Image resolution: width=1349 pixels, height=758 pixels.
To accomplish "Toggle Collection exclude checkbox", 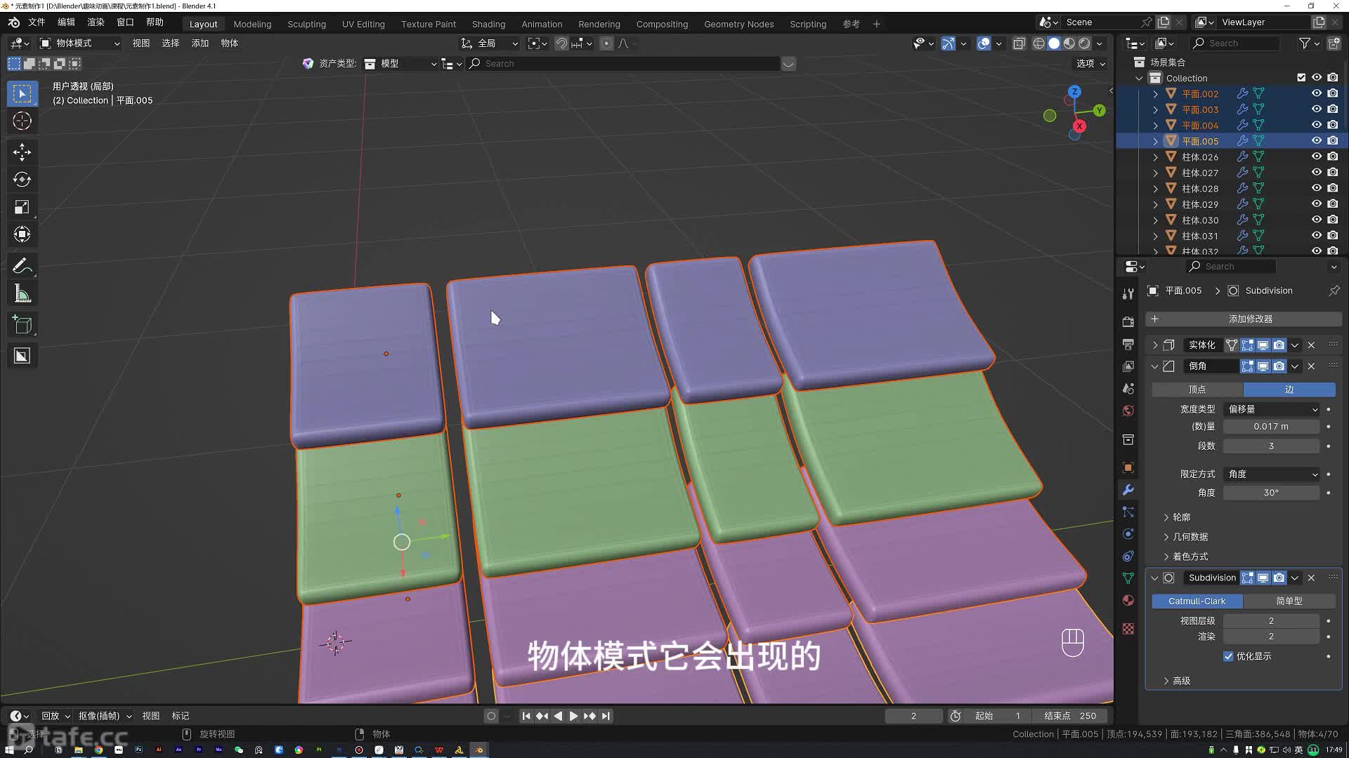I will (x=1301, y=78).
